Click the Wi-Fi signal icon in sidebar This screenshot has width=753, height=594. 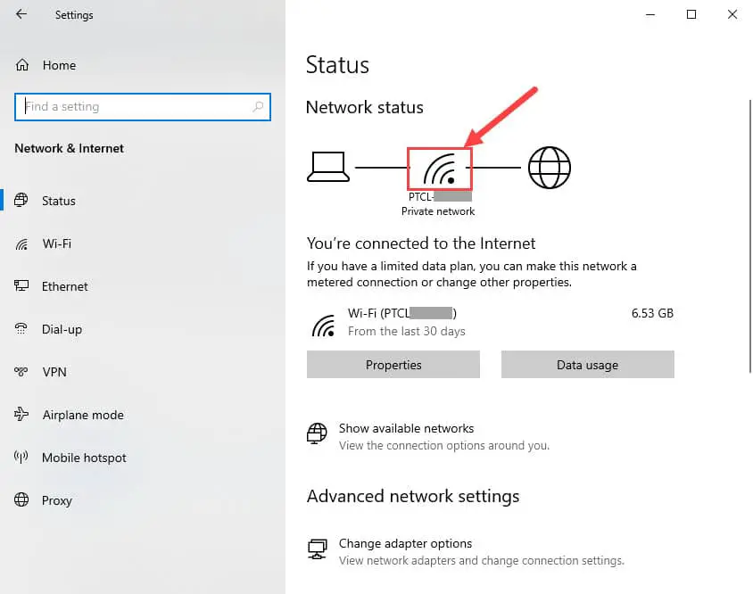[21, 244]
